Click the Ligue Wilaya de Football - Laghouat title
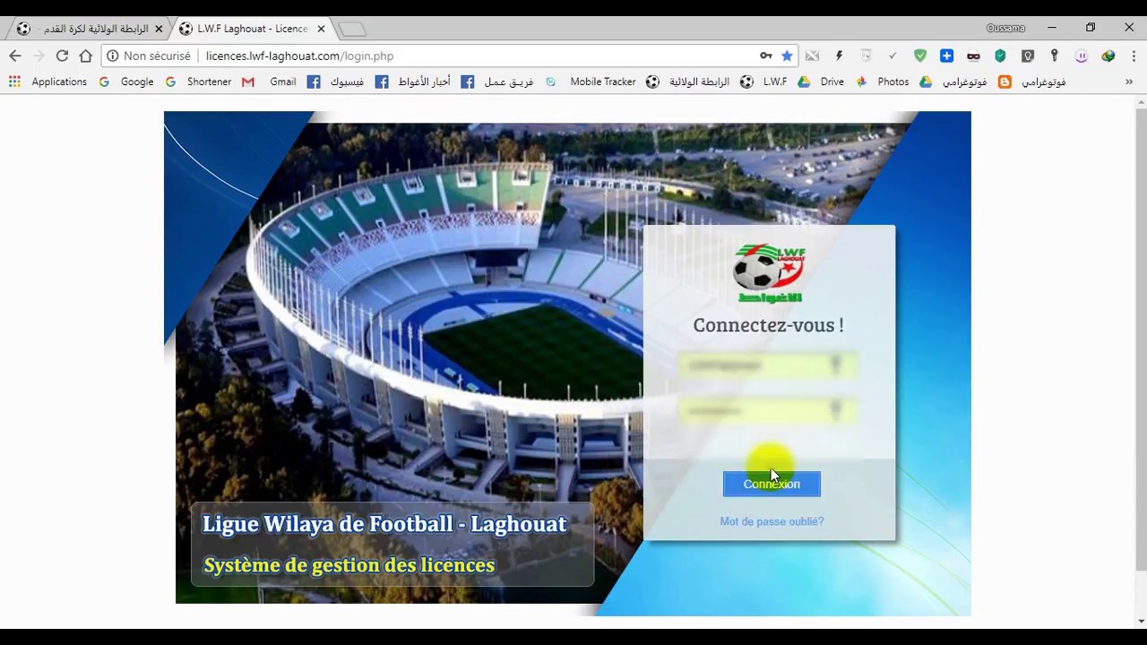Image resolution: width=1147 pixels, height=645 pixels. coord(384,524)
